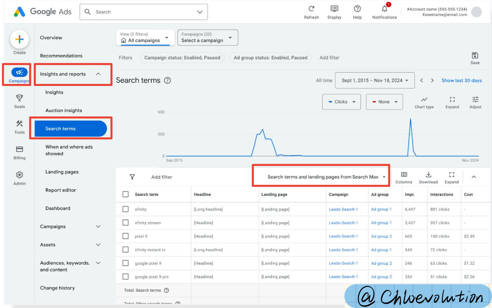Open the date range dropdown
492x308 pixels.
375,80
